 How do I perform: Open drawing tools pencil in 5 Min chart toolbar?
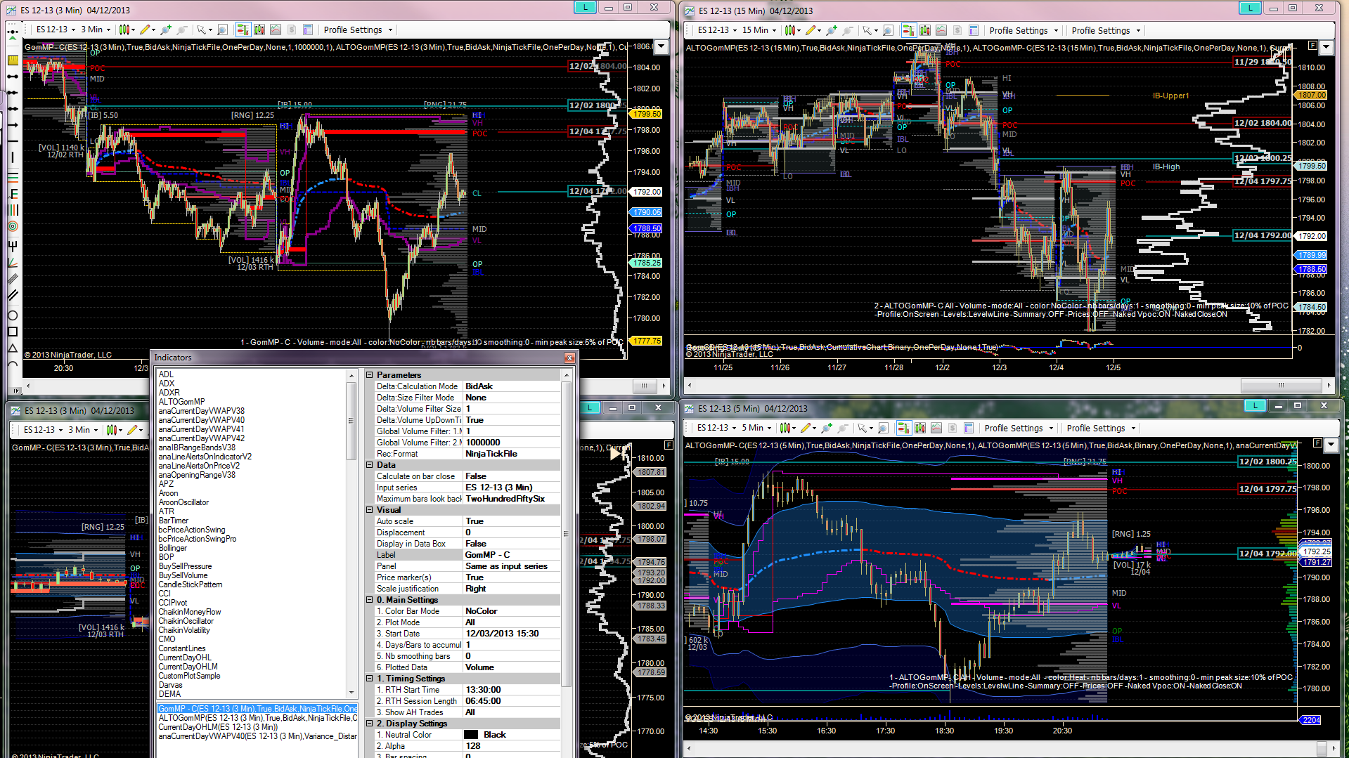click(x=808, y=428)
